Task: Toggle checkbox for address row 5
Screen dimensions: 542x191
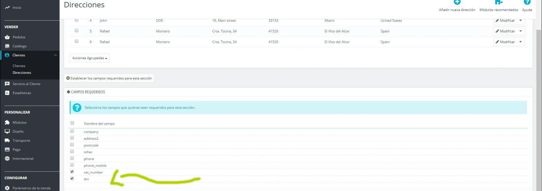Action: pos(76,31)
